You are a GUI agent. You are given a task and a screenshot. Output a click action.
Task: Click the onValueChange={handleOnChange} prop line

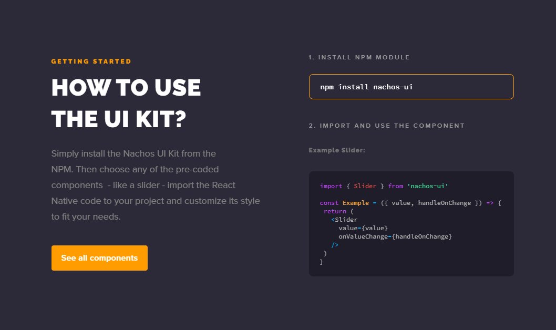point(395,236)
